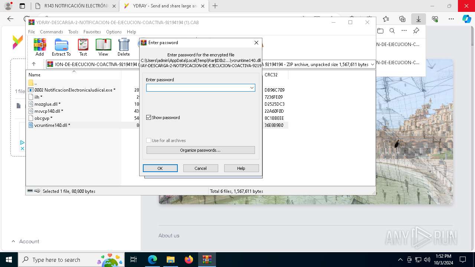Open a new browser tab

(215, 6)
